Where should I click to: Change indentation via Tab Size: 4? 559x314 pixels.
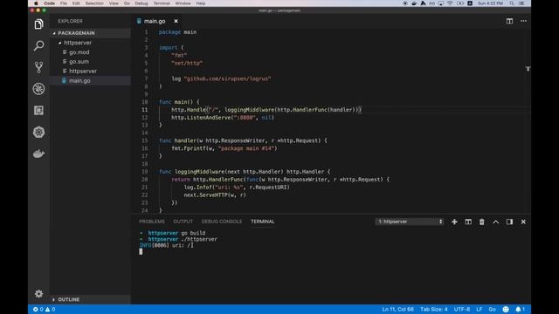click(434, 310)
